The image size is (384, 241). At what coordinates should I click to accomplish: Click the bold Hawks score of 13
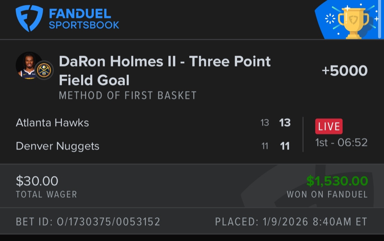pyautogui.click(x=285, y=123)
